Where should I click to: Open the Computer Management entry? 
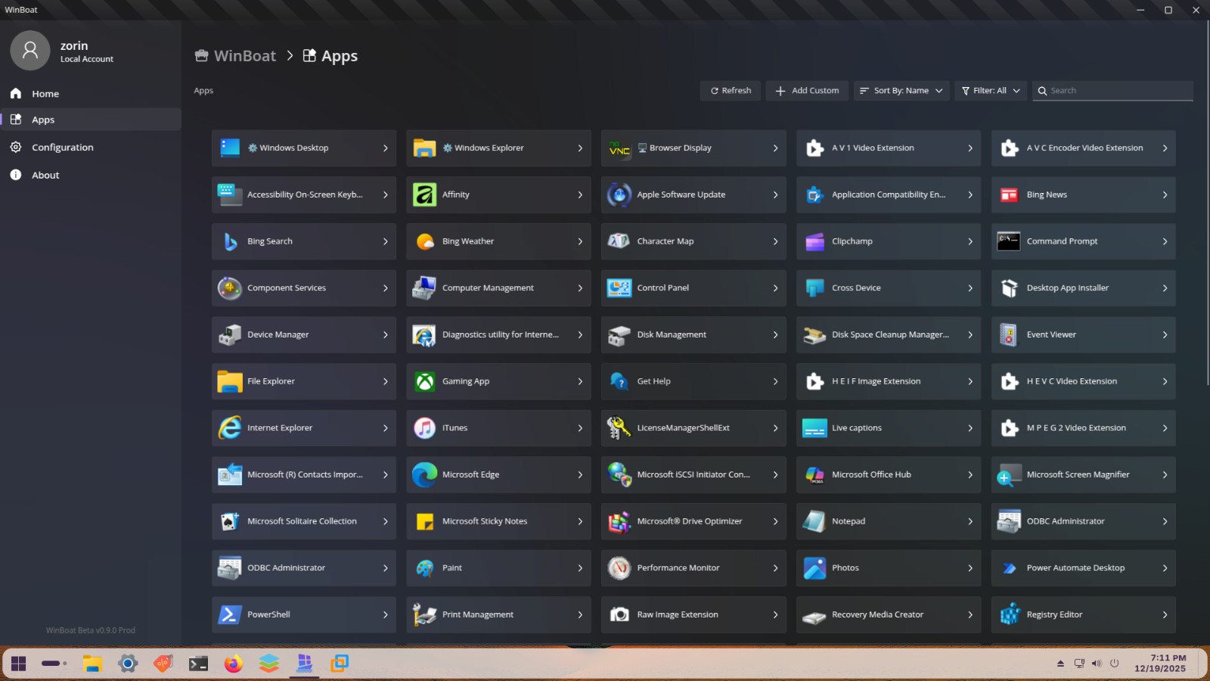(498, 288)
